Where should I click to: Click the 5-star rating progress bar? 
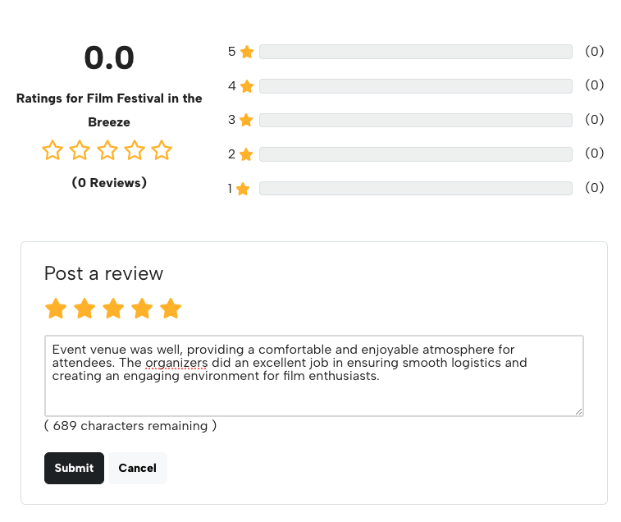pyautogui.click(x=415, y=52)
